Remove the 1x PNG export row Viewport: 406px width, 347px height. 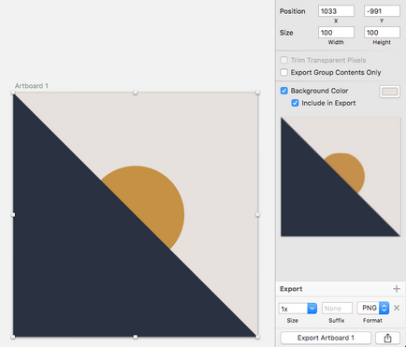coord(397,308)
